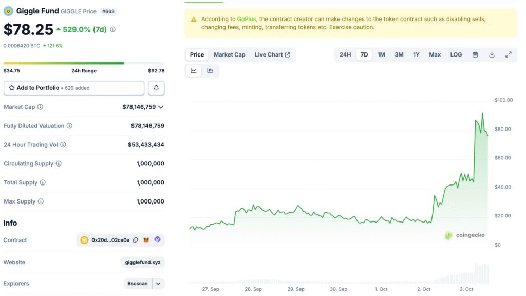The width and height of the screenshot is (526, 296).
Task: Expand the chart to fullscreen
Action: click(x=509, y=54)
